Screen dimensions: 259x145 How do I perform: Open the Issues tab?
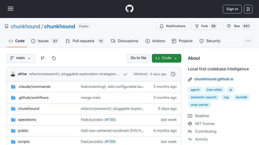coord(45,41)
